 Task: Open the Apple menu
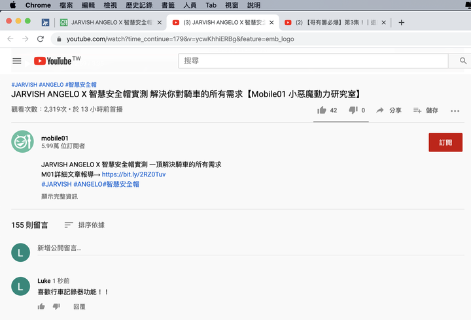click(12, 5)
